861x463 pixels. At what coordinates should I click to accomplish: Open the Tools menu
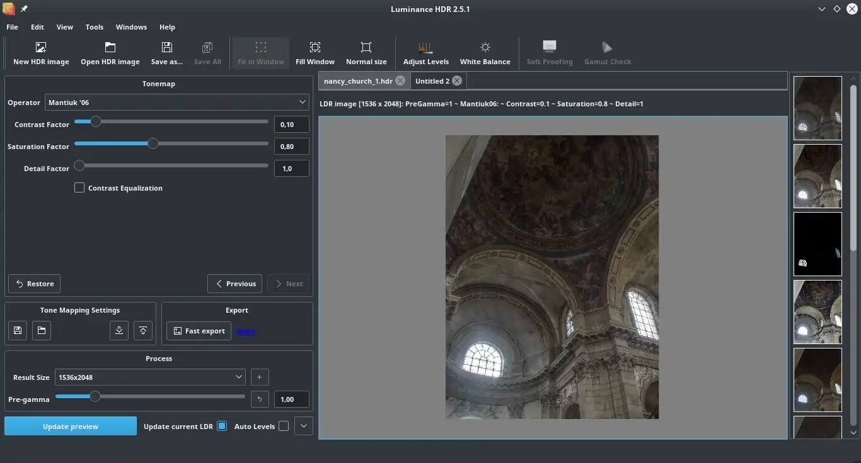click(95, 27)
